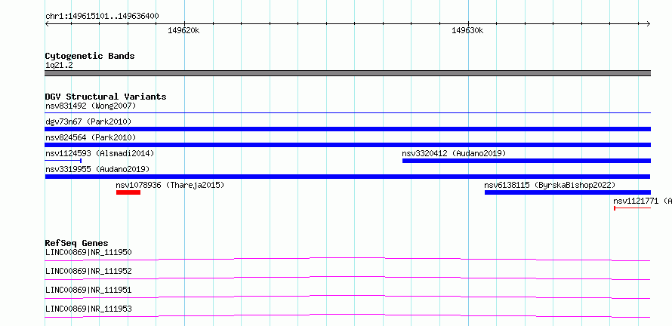Click the nsv1121771 red variant line
Image resolution: width=672 pixels, height=326 pixels.
click(x=632, y=208)
